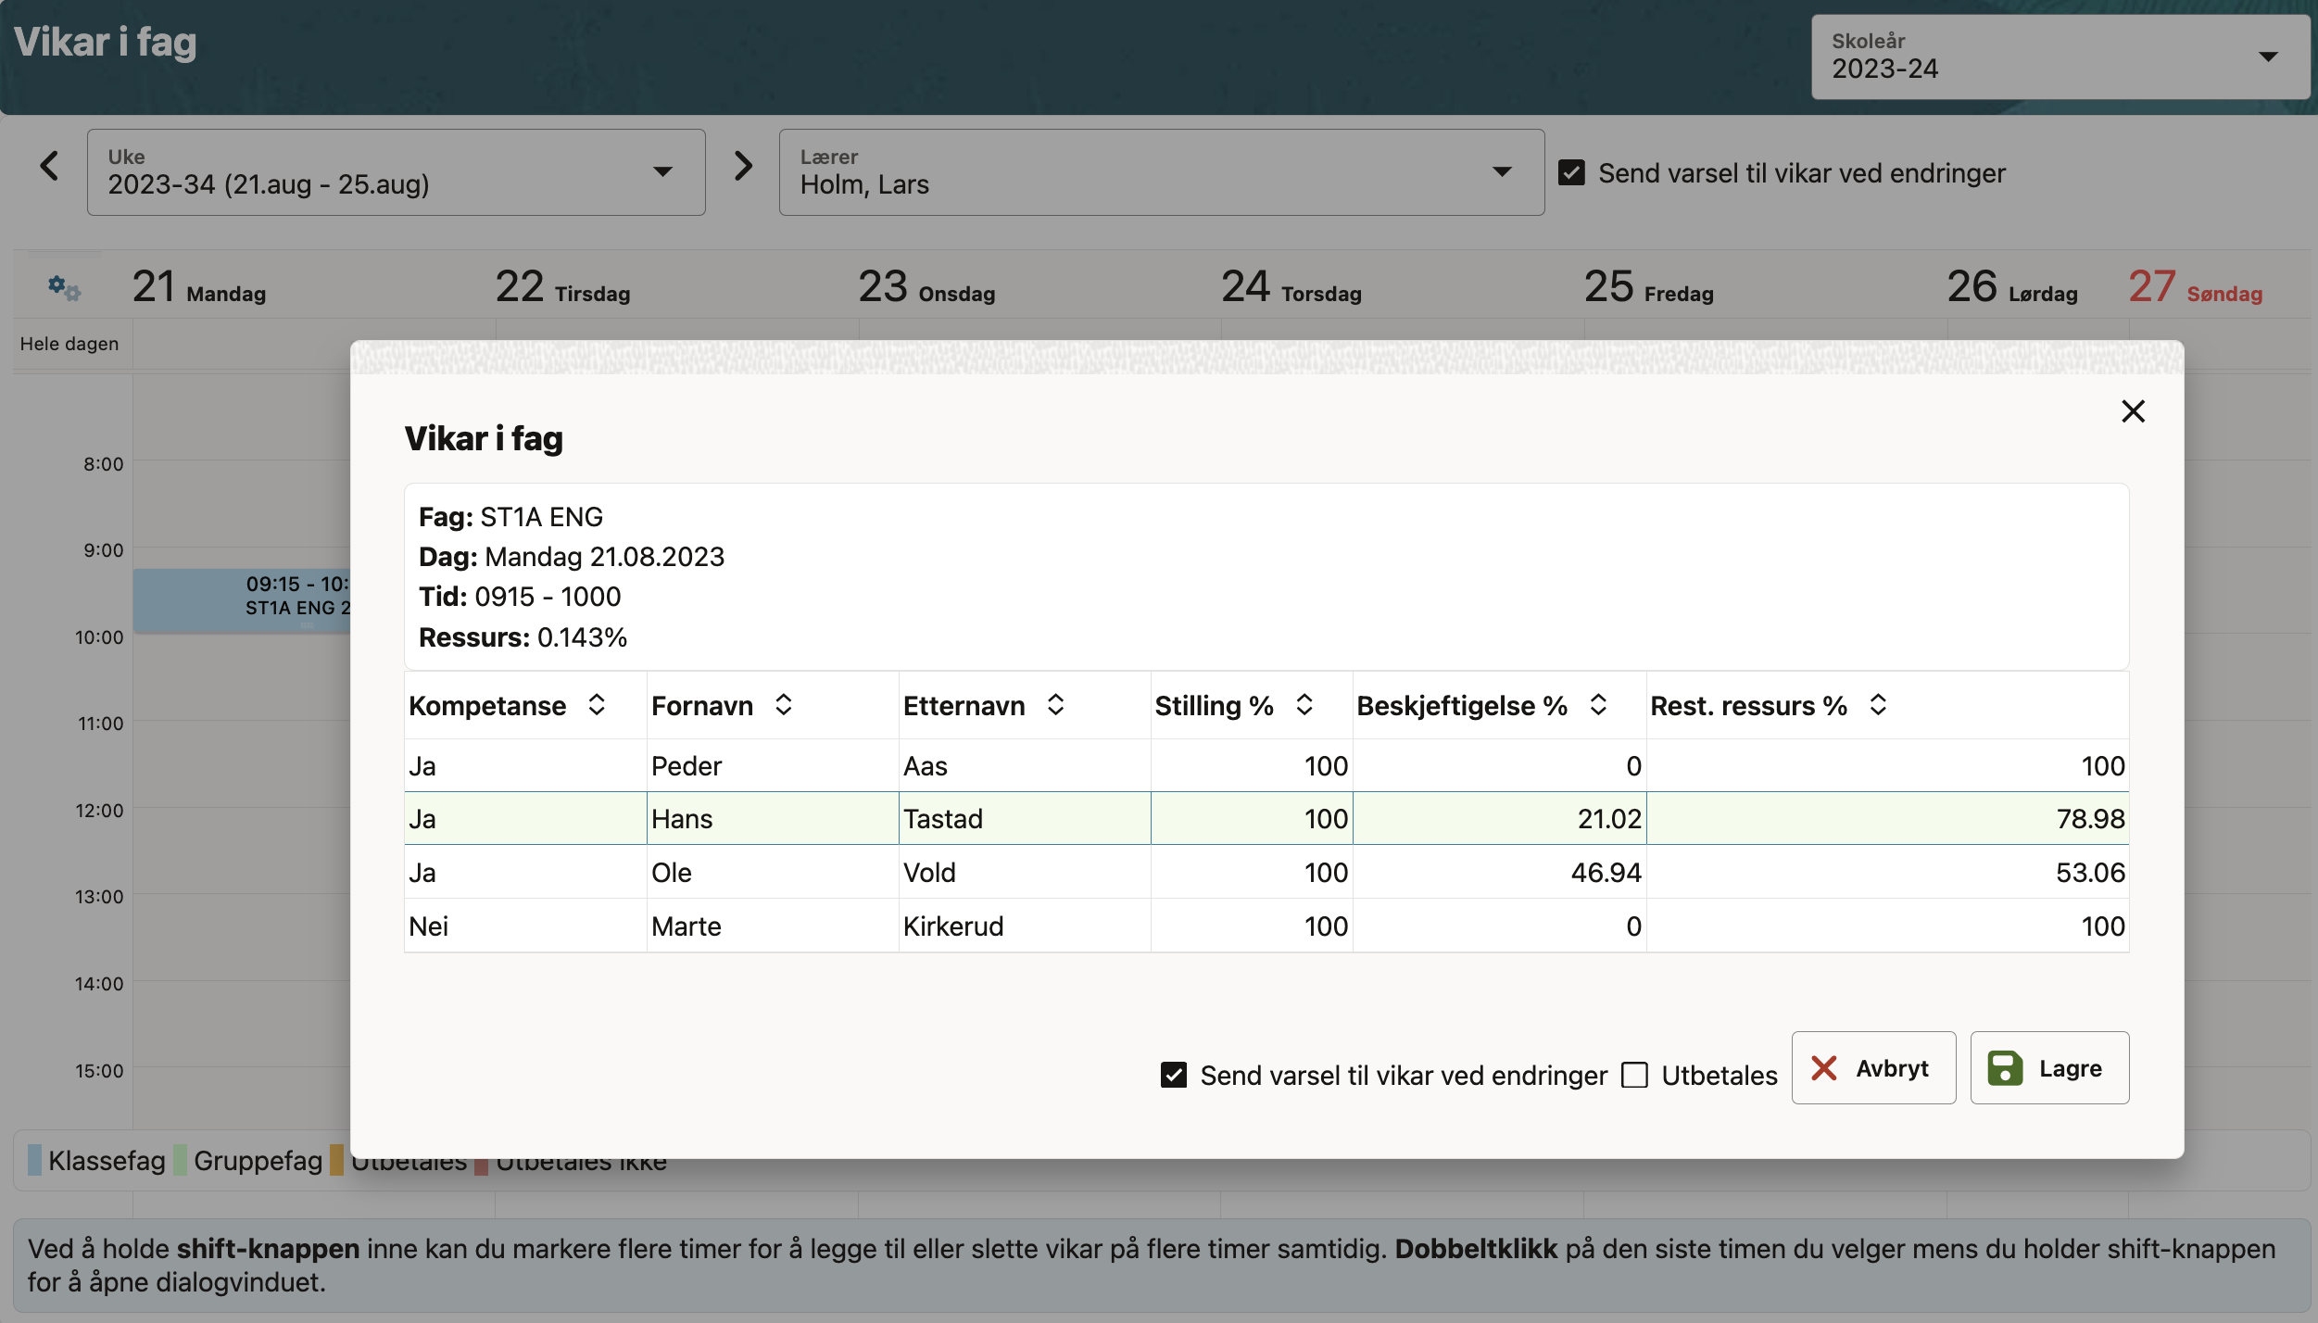Toggle top Send varsel til vikar checkbox
The width and height of the screenshot is (2318, 1323).
click(x=1571, y=173)
